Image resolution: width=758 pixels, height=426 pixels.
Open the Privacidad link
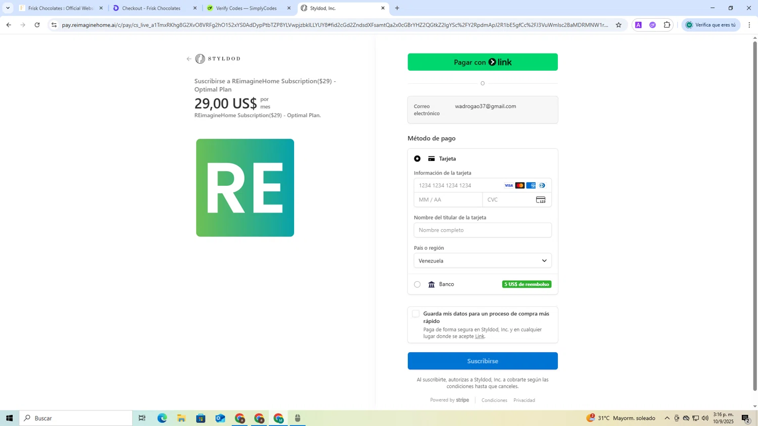tap(524, 400)
